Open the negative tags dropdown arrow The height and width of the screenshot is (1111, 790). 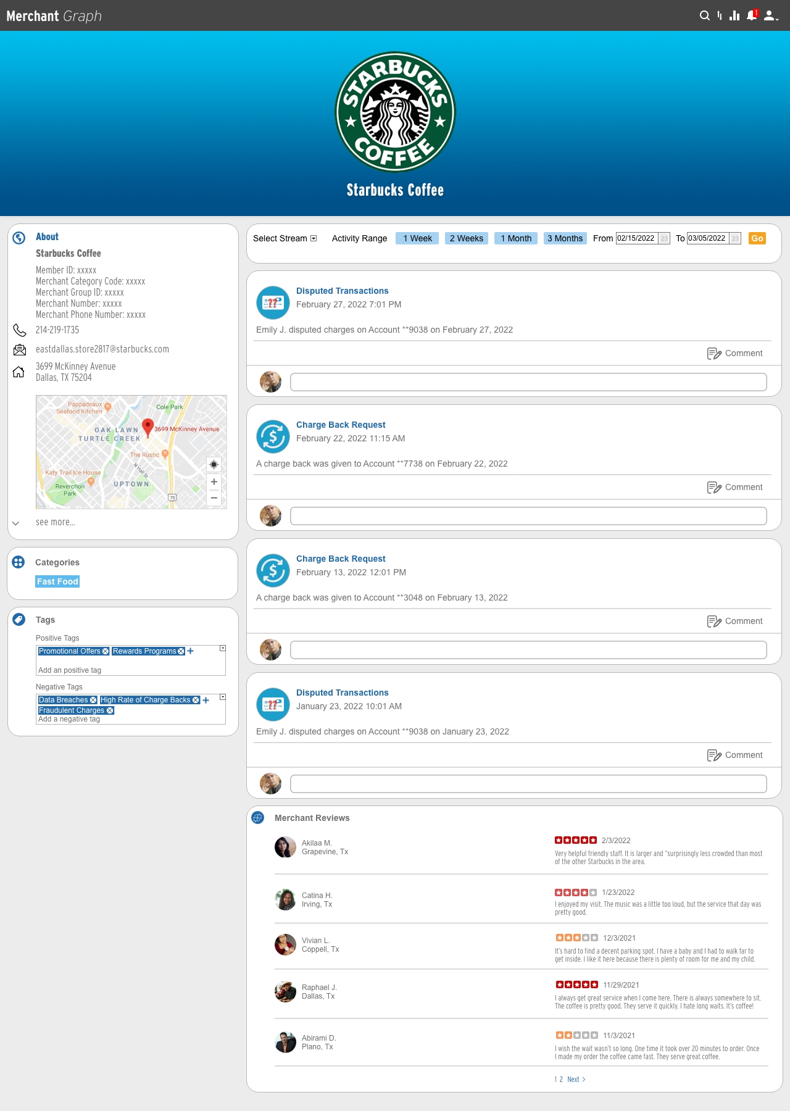[x=223, y=697]
